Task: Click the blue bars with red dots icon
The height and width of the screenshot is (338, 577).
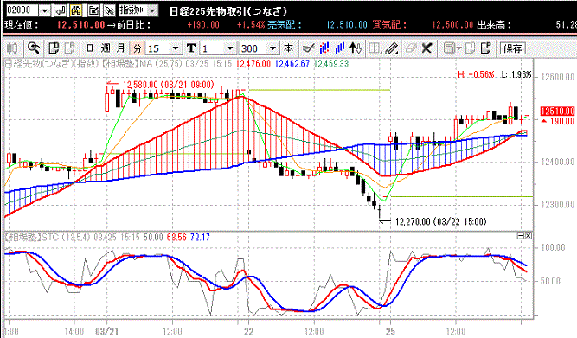Action: point(324,48)
